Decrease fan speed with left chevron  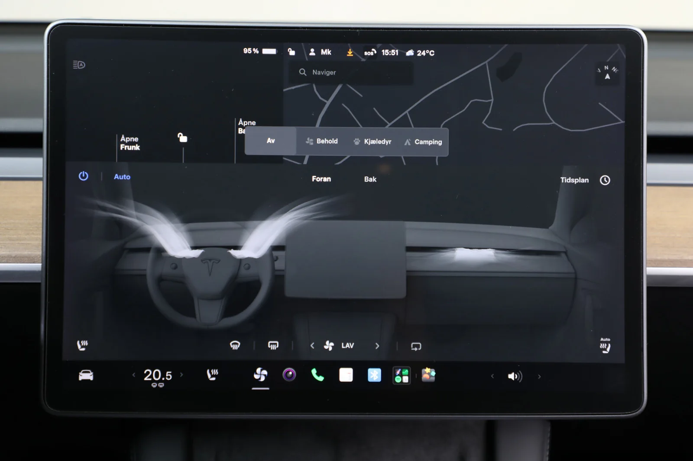pyautogui.click(x=312, y=346)
